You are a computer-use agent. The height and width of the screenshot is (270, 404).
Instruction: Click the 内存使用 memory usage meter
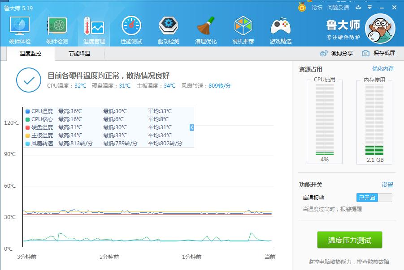point(374,120)
